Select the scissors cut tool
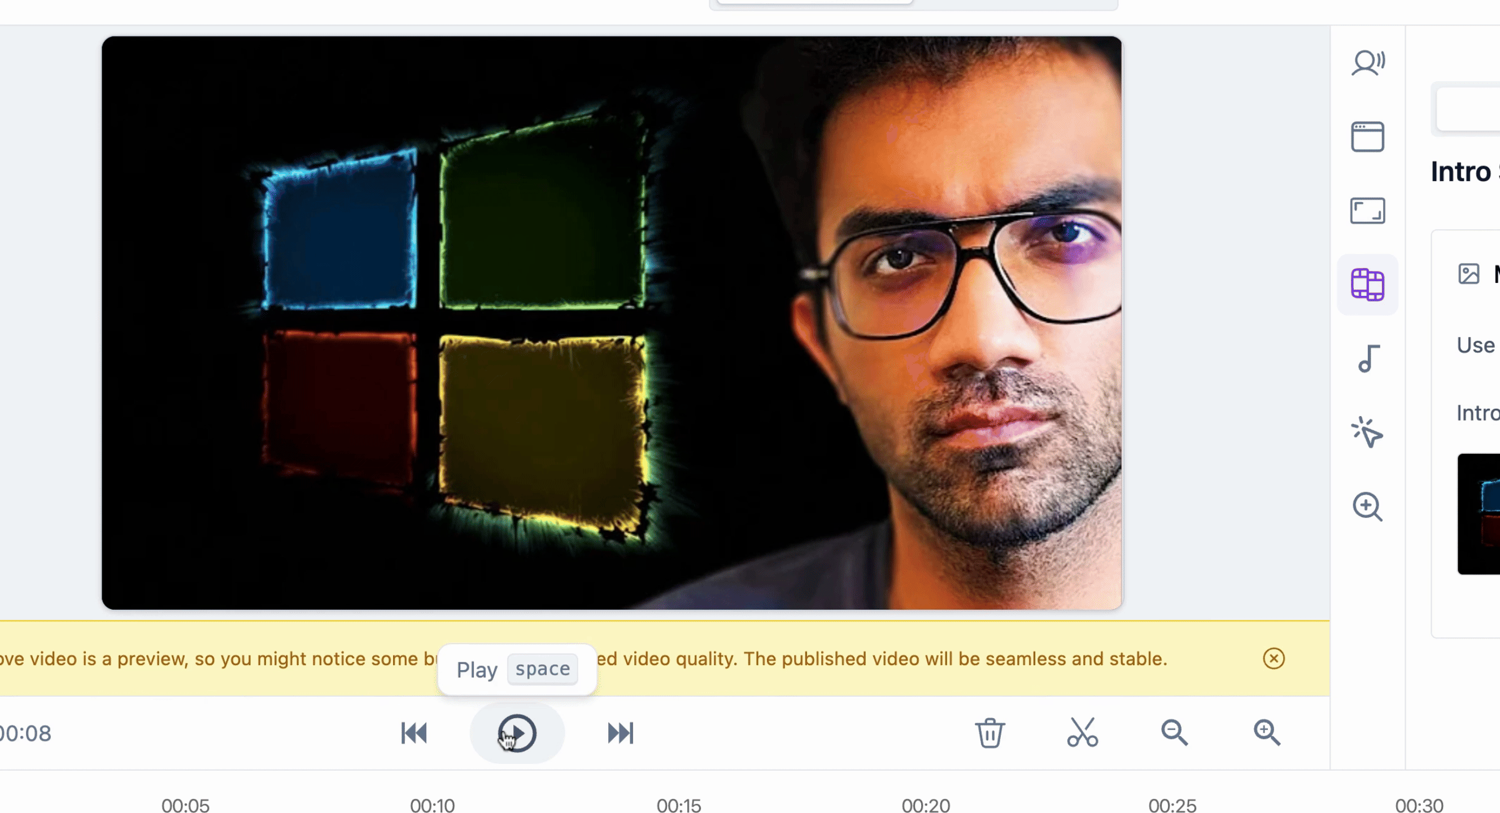Viewport: 1500px width, 813px height. (x=1083, y=732)
